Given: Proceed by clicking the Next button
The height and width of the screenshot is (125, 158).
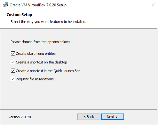Looking at the screenshot, I should point(113,117).
